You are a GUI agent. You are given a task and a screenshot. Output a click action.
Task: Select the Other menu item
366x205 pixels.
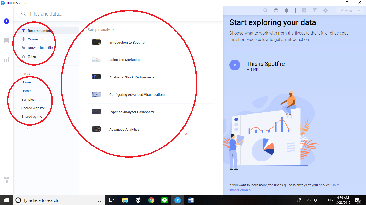coord(49,56)
